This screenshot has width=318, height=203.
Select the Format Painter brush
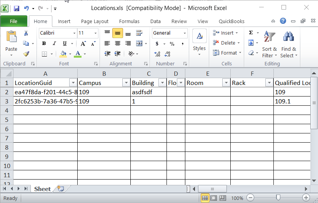click(26, 54)
